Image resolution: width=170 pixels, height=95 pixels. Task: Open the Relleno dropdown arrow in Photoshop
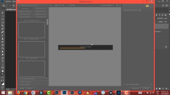coord(169,22)
